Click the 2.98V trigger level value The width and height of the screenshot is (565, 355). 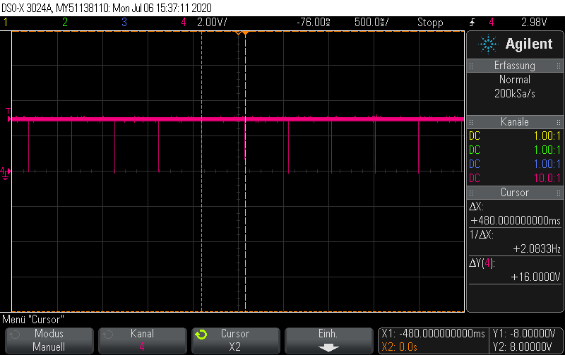pos(534,23)
